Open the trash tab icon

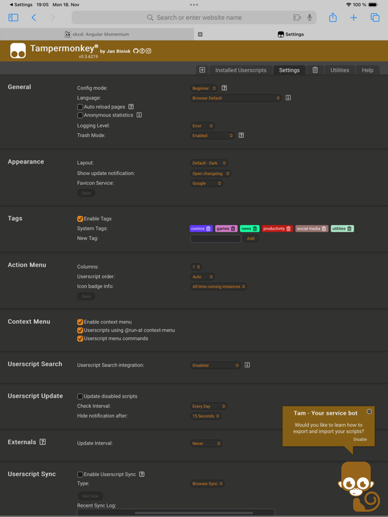click(315, 70)
